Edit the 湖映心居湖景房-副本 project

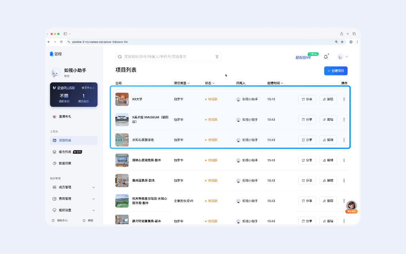click(328, 160)
